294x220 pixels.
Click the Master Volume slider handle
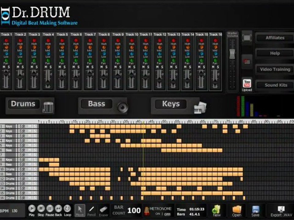click(232, 54)
